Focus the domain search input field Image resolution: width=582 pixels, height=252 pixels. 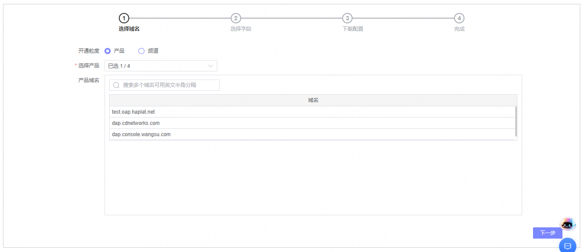pyautogui.click(x=169, y=85)
